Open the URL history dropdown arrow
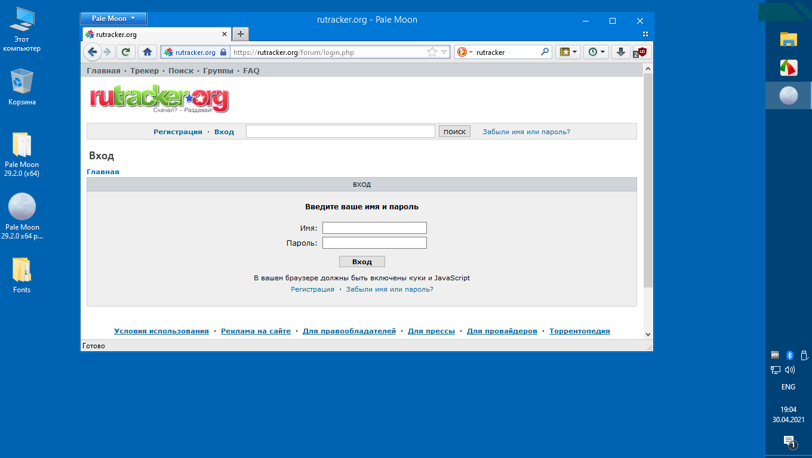The image size is (812, 458). point(444,52)
